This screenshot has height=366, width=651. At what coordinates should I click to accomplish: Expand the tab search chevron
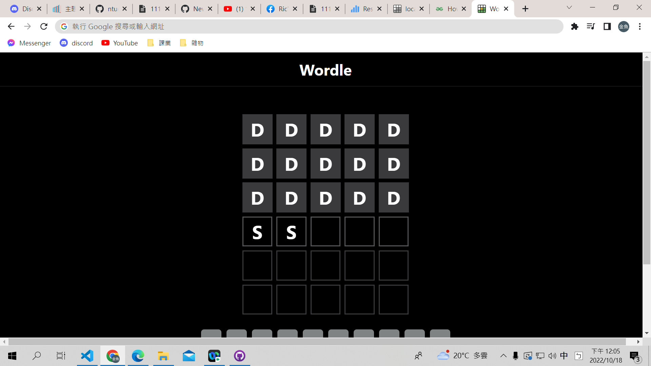(569, 7)
